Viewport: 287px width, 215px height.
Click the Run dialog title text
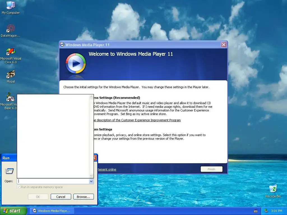point(6,158)
